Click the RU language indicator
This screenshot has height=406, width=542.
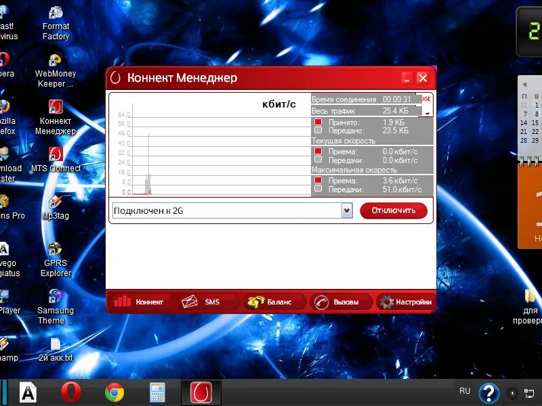[x=465, y=391]
